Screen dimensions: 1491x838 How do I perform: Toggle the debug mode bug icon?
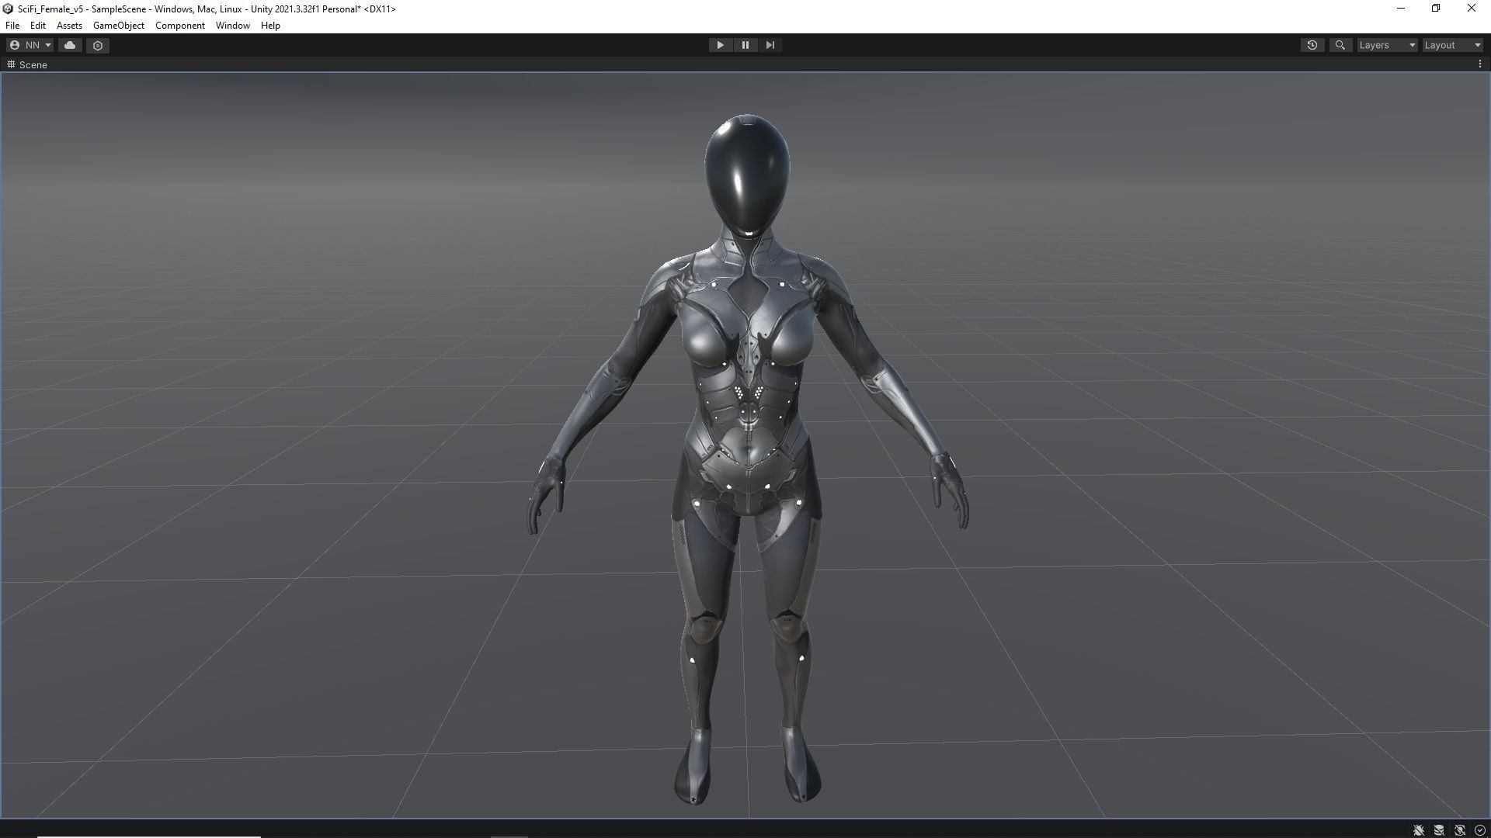click(x=1419, y=830)
